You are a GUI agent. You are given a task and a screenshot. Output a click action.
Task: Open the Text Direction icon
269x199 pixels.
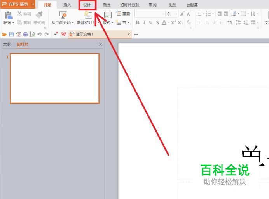click(234, 14)
